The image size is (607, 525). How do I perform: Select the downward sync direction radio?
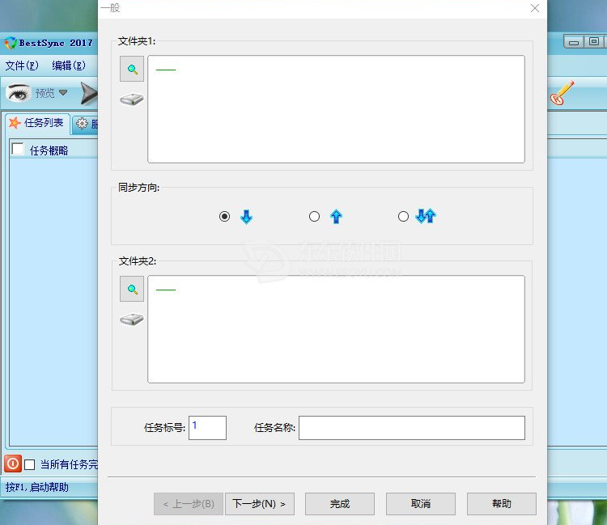click(x=224, y=216)
